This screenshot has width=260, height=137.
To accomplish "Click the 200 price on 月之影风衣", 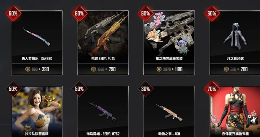I will pos(244,69).
